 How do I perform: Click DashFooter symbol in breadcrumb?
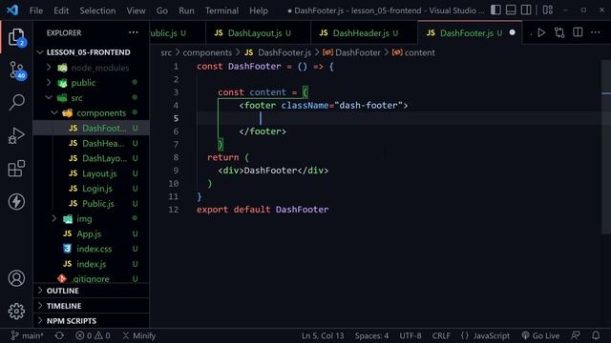(352, 52)
